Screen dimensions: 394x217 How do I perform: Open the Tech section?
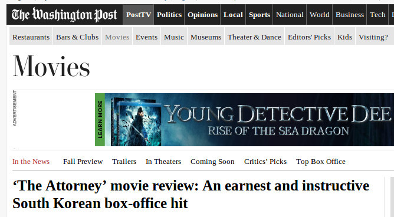click(377, 15)
